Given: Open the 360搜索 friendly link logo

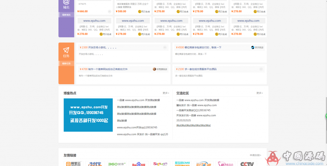Looking at the screenshot, I should pos(117,164).
